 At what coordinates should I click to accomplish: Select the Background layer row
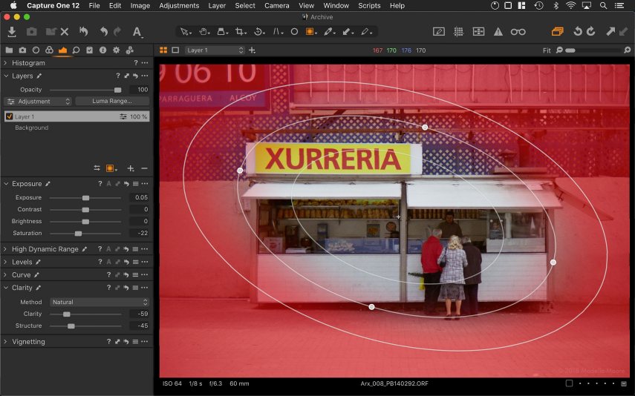[x=77, y=128]
